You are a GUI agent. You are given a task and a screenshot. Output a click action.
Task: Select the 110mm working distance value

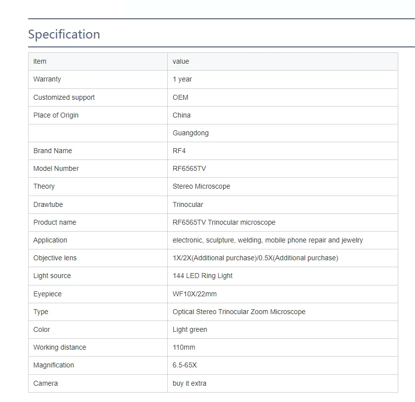(x=184, y=347)
